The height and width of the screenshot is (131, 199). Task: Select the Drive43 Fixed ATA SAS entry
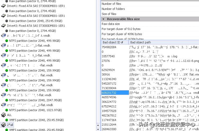tap(36, 26)
